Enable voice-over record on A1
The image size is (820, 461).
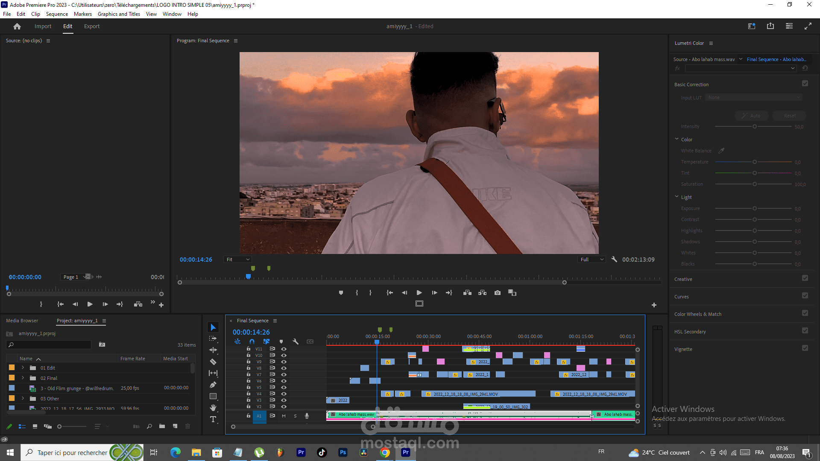(307, 416)
